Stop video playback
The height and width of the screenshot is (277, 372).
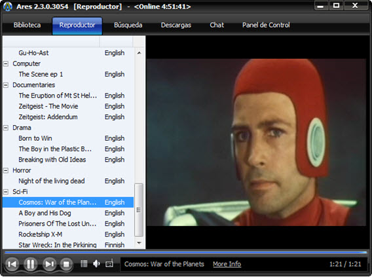(x=66, y=264)
